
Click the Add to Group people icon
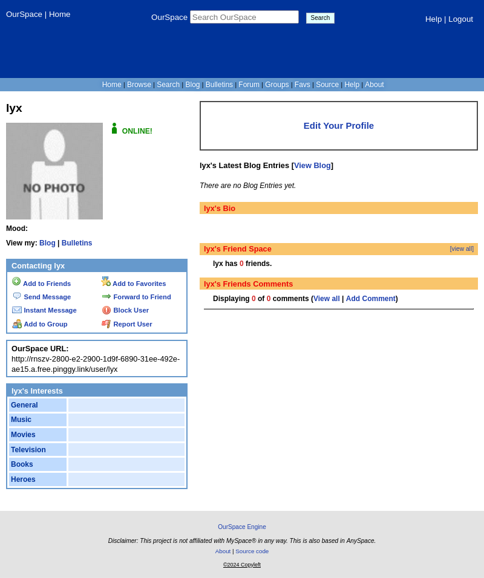pos(17,324)
